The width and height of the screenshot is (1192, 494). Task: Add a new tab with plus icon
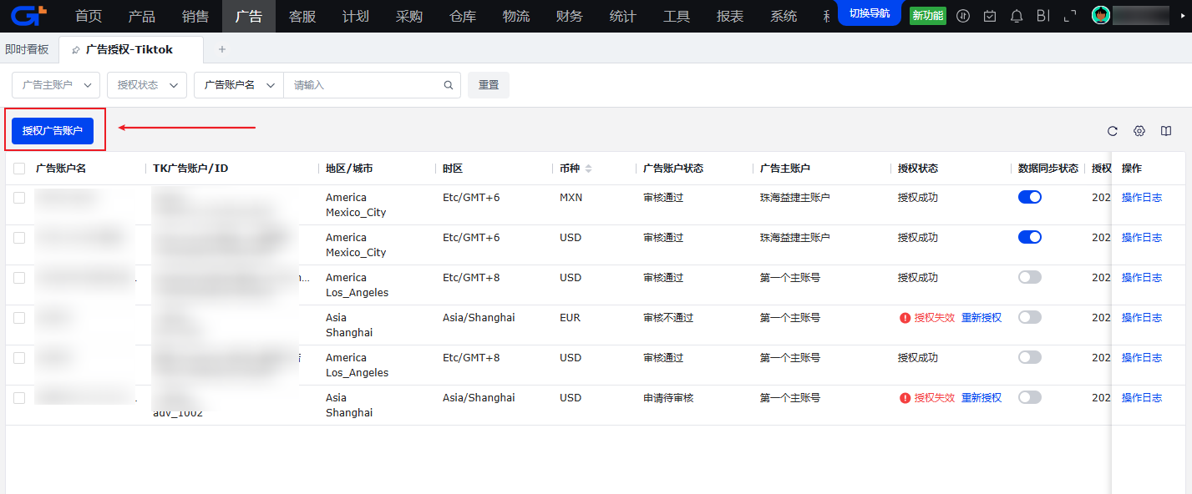(222, 49)
